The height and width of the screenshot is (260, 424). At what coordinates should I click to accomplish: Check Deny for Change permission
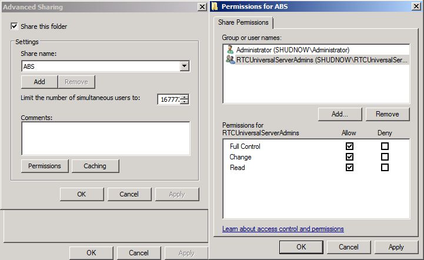click(x=385, y=157)
